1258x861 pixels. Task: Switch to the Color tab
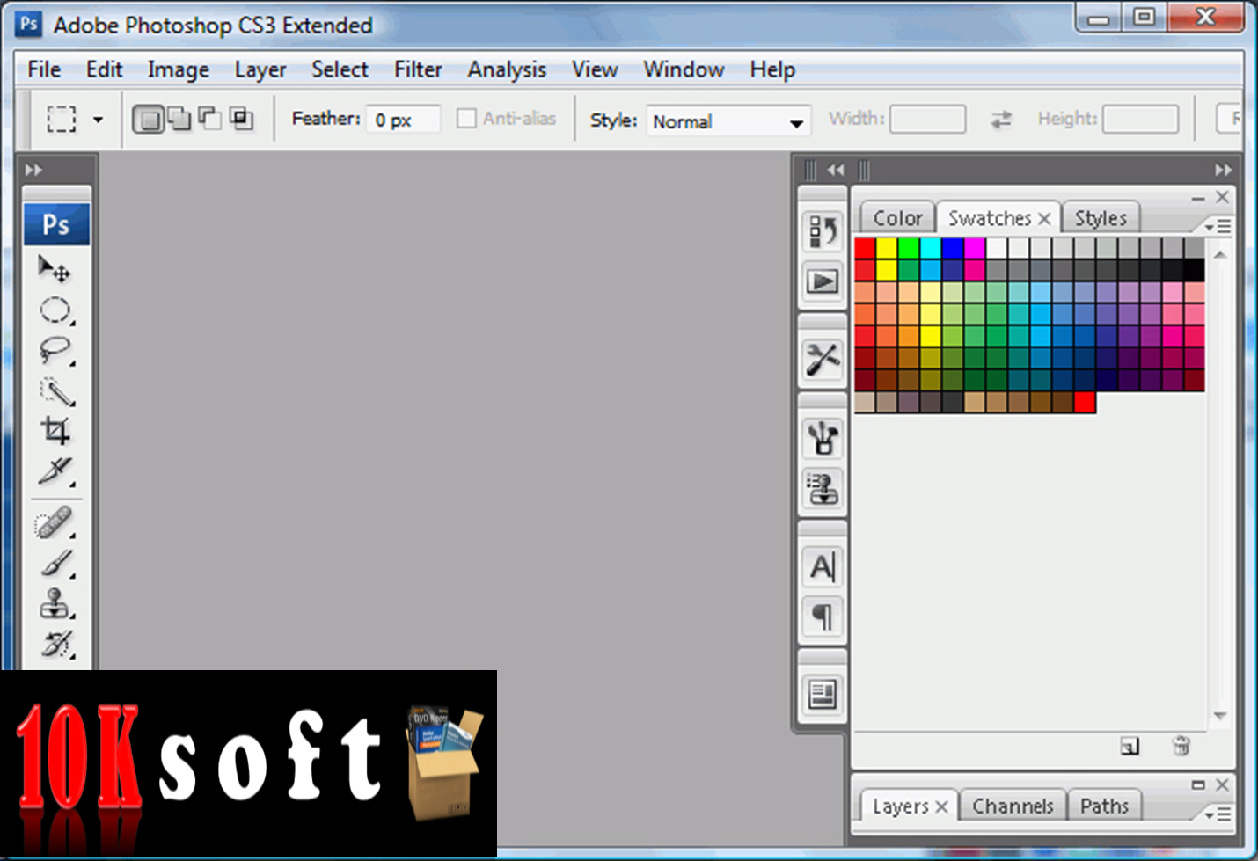[897, 218]
